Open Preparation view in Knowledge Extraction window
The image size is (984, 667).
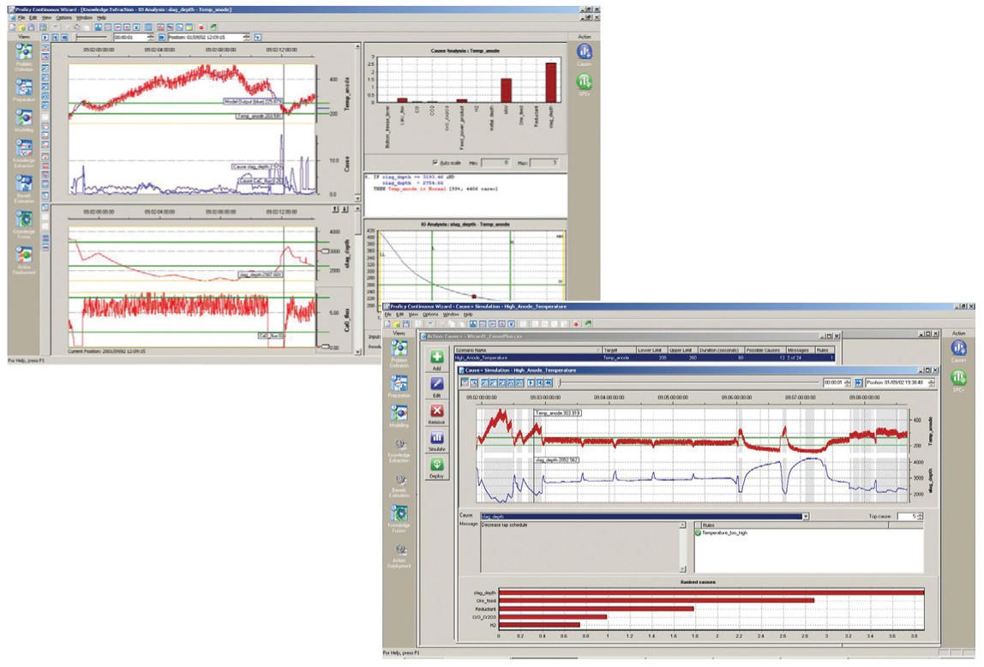tap(24, 90)
